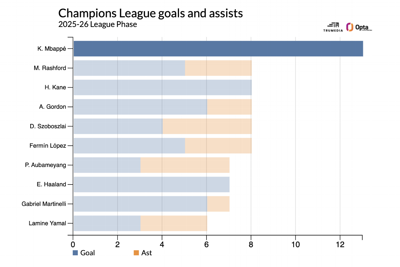Click the chart title text
Image resolution: width=400 pixels, height=267 pixels.
(x=150, y=13)
